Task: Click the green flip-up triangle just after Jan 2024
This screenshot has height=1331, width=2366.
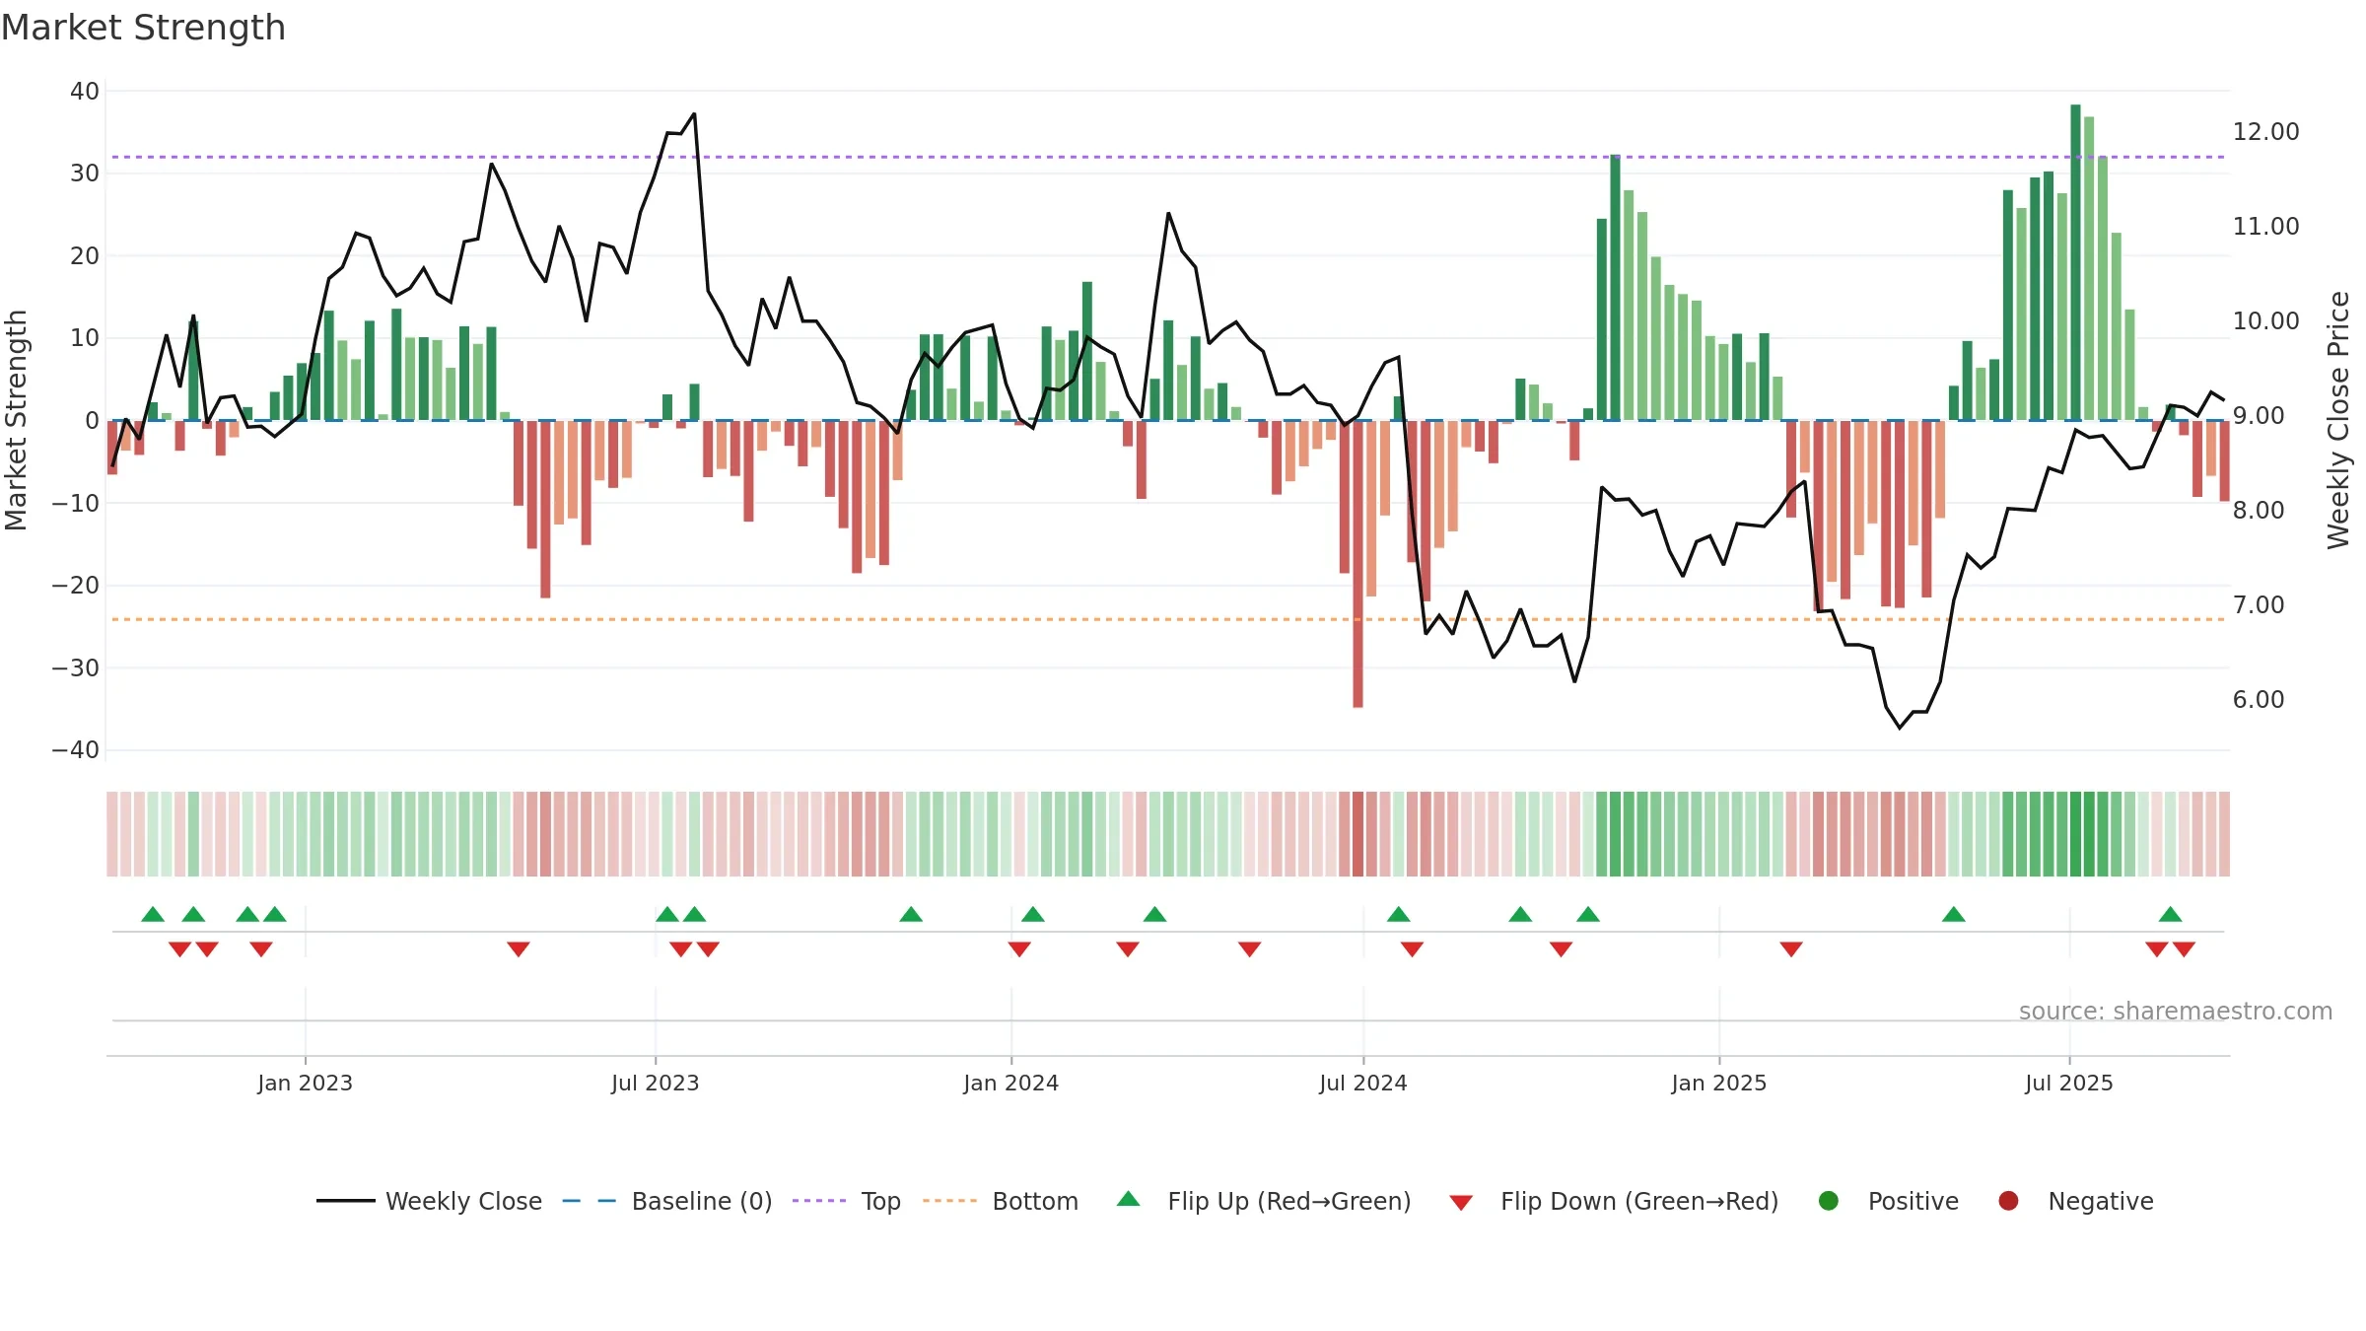Action: tap(1033, 914)
